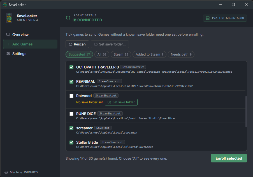Open the Overview page
The image size is (253, 177).
(x=30, y=35)
